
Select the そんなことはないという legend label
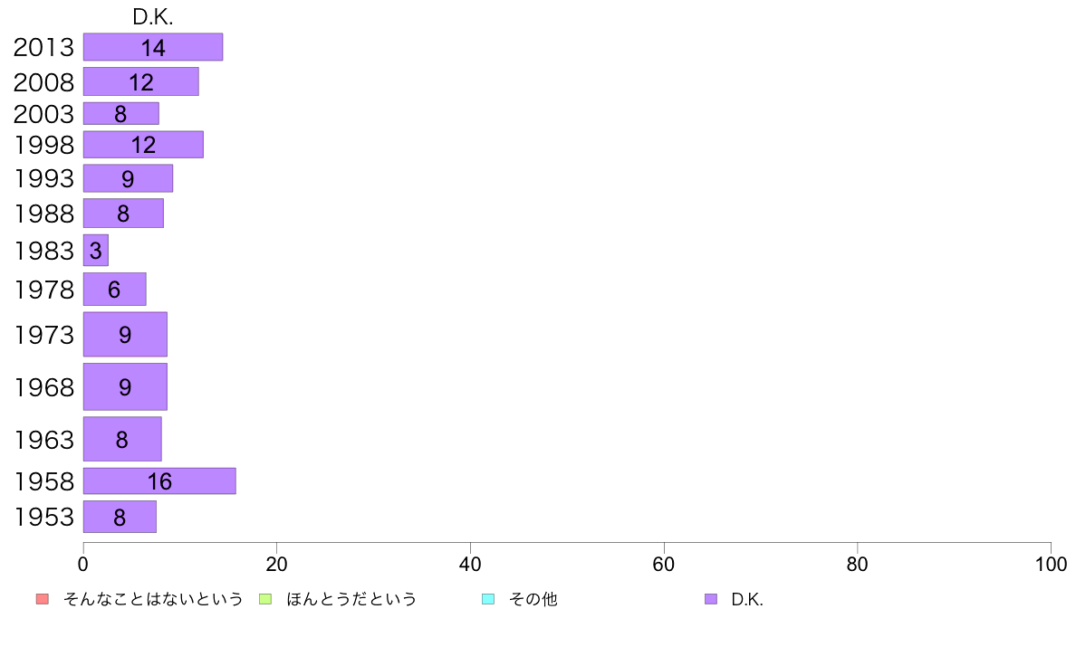(153, 599)
